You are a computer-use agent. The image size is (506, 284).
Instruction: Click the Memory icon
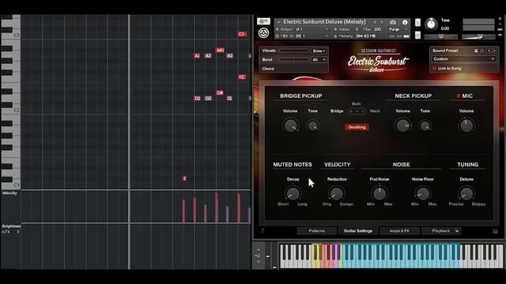(335, 36)
